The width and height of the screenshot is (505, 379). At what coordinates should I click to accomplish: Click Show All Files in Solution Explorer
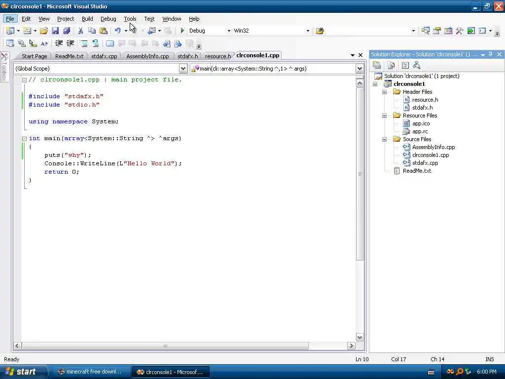(x=391, y=66)
